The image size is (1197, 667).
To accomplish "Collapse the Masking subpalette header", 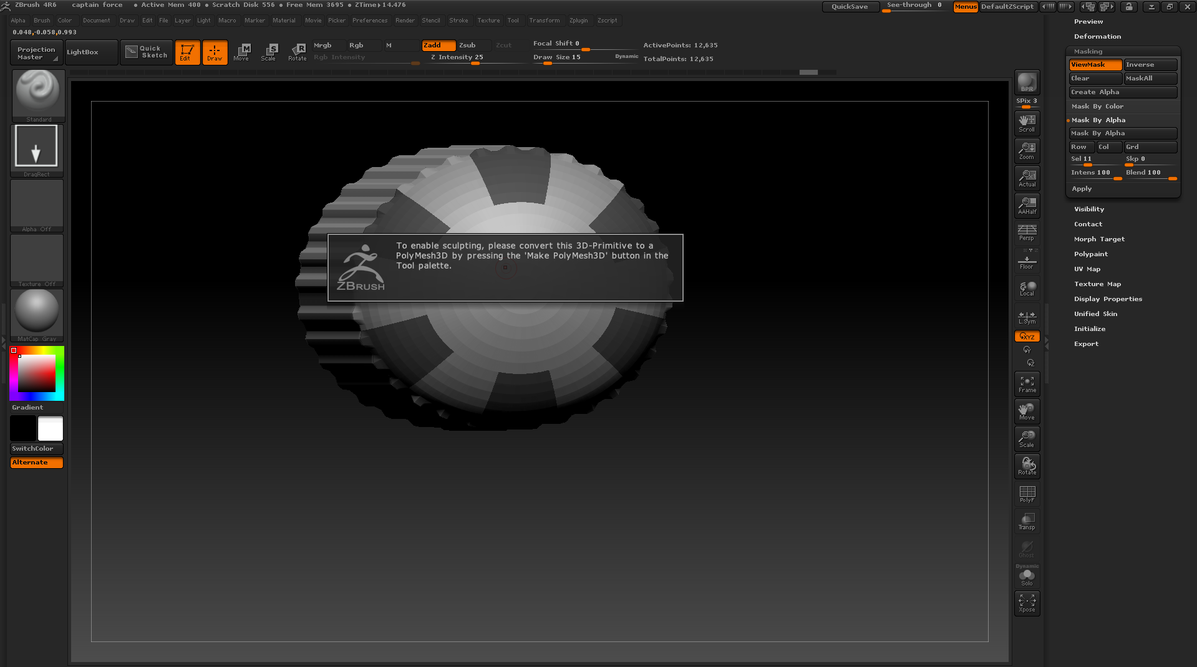I will pyautogui.click(x=1088, y=52).
